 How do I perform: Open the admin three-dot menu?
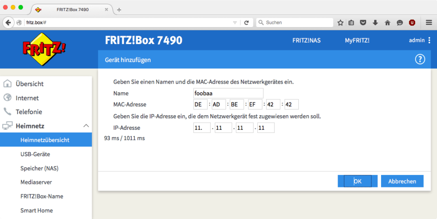[429, 41]
